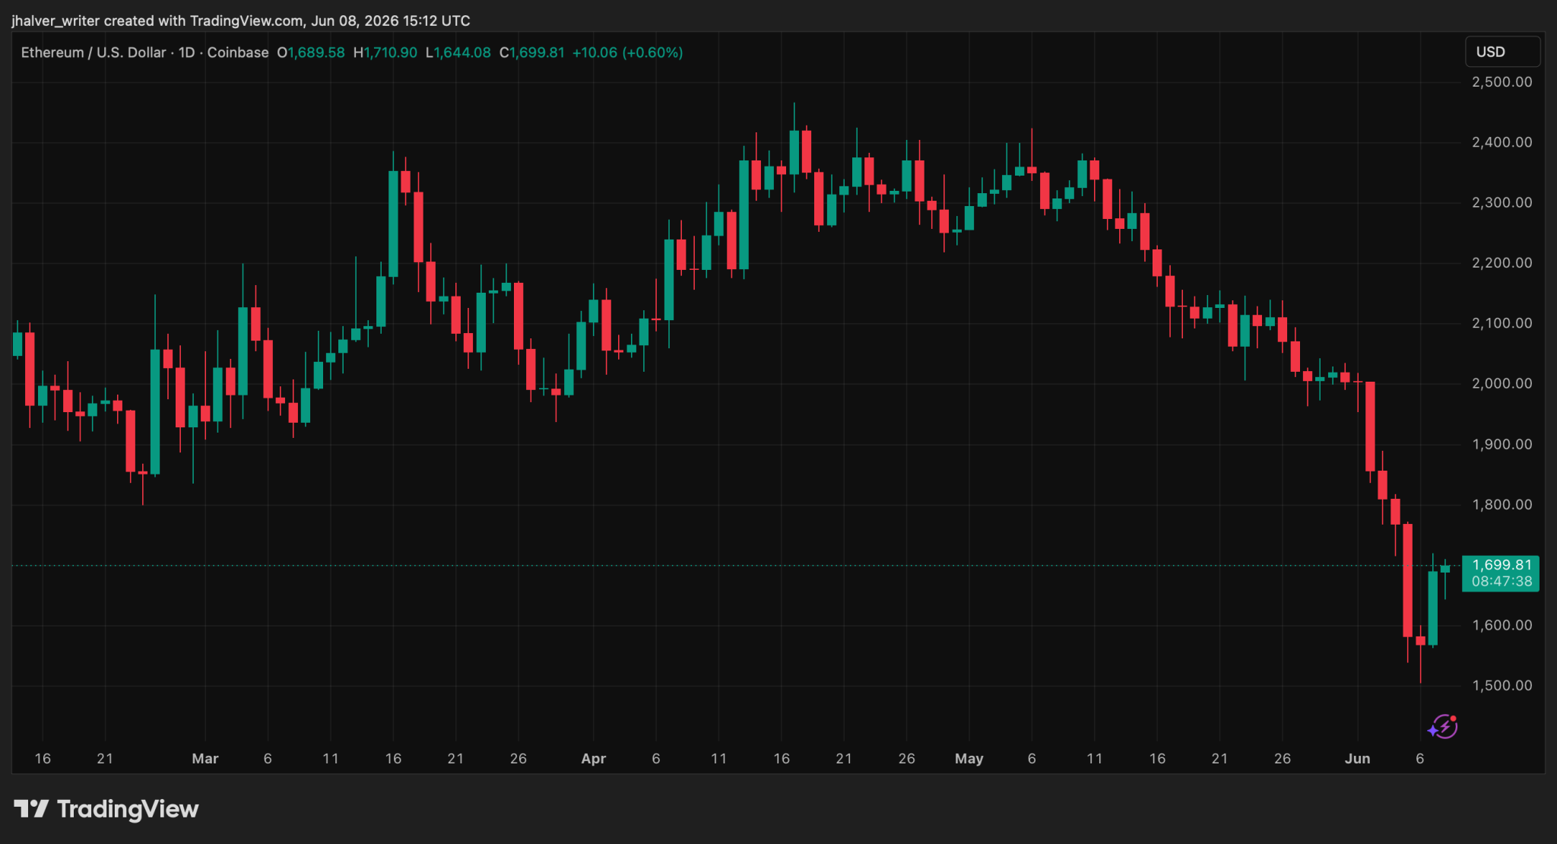Click the 1D interval label
This screenshot has height=844, width=1557.
pos(187,52)
